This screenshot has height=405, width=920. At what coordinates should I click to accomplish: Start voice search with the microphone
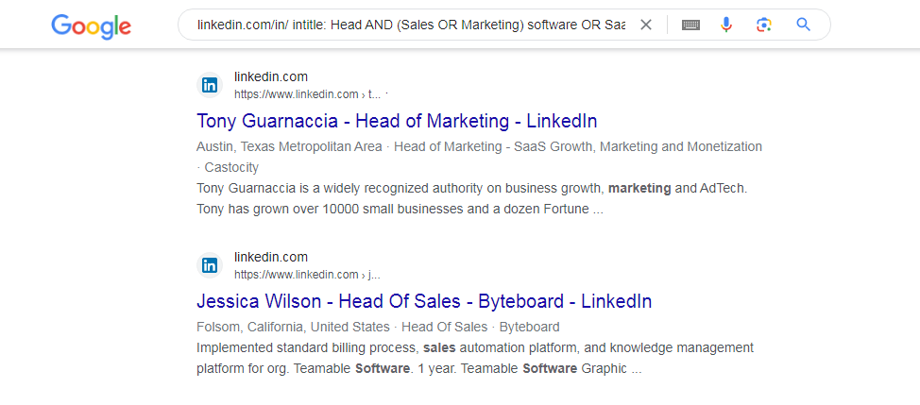pos(726,25)
